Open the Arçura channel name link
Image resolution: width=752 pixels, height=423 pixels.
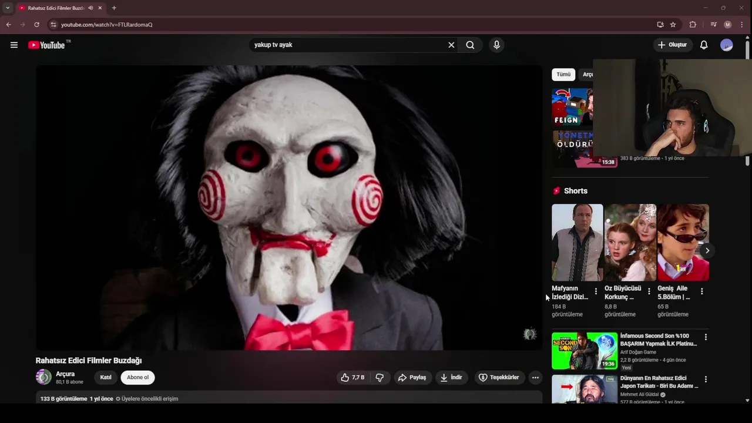click(65, 374)
